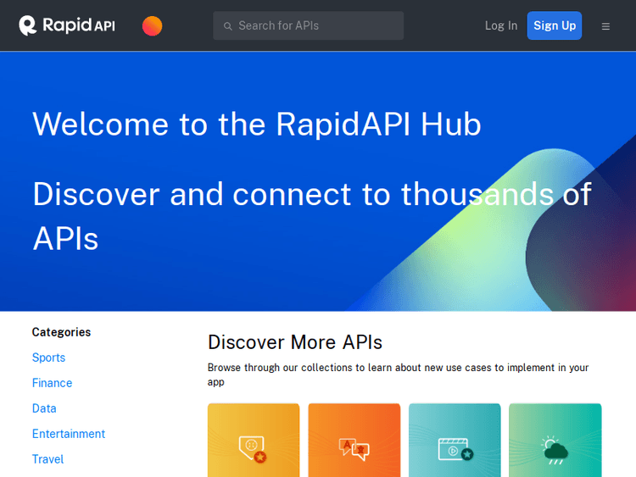Open the weather rain cloud collection card
The image size is (636, 477).
(x=555, y=441)
